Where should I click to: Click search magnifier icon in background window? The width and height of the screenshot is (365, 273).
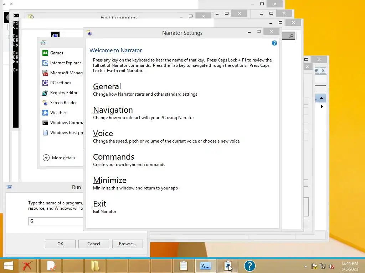click(x=291, y=36)
